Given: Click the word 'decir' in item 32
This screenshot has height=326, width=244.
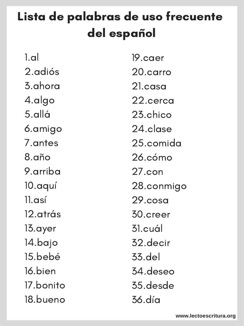Looking at the screenshot, I should pos(158,243).
